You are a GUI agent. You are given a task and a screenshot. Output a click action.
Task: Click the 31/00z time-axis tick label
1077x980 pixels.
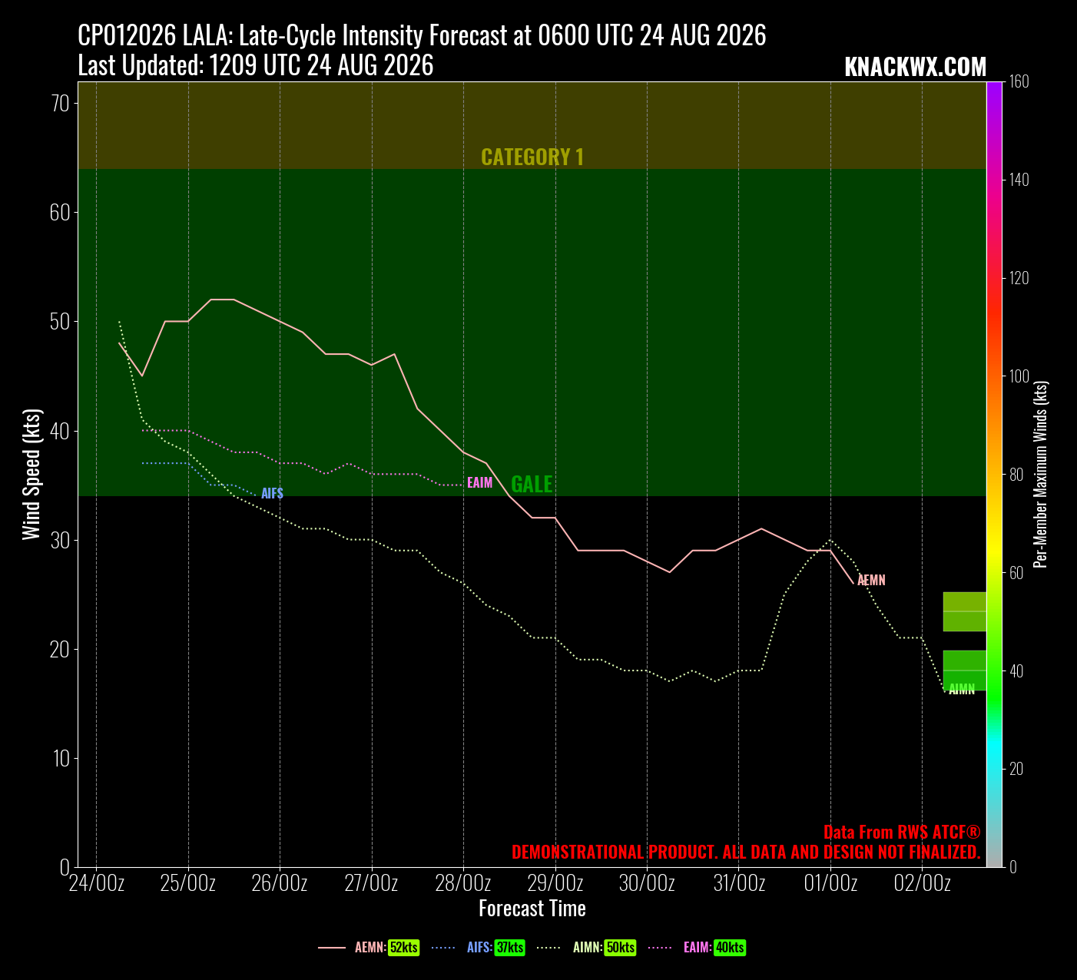click(739, 883)
